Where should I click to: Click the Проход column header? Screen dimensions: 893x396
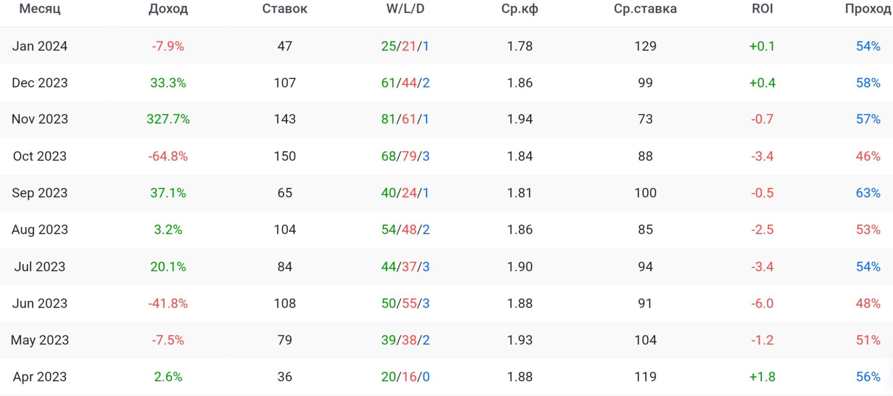868,9
